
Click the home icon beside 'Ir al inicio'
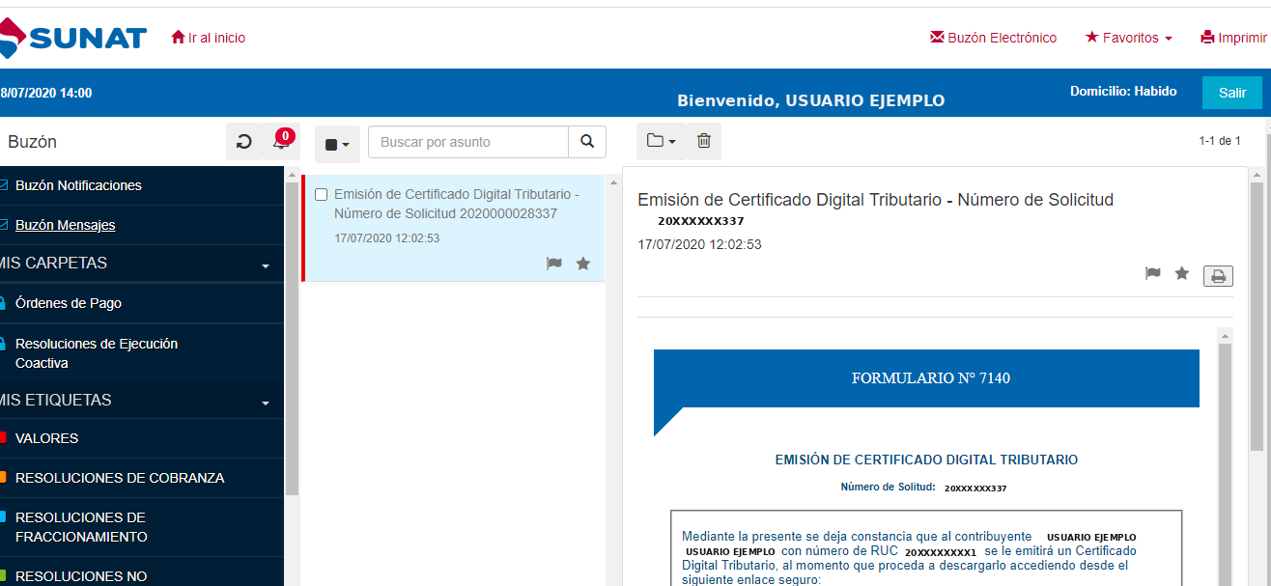pyautogui.click(x=178, y=38)
